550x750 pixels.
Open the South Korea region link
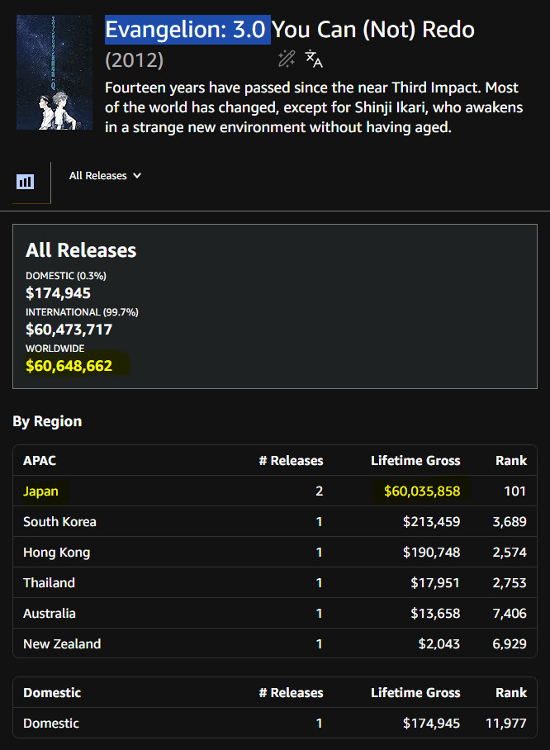(59, 521)
